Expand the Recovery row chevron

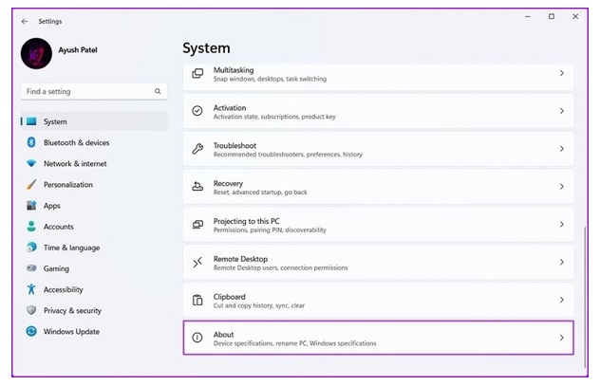click(x=561, y=187)
